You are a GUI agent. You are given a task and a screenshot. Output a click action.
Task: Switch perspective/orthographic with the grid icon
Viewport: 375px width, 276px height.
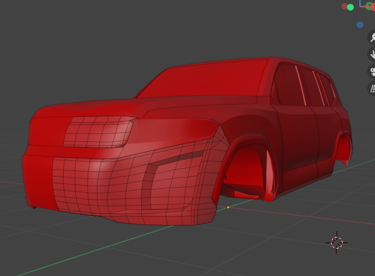(x=372, y=89)
